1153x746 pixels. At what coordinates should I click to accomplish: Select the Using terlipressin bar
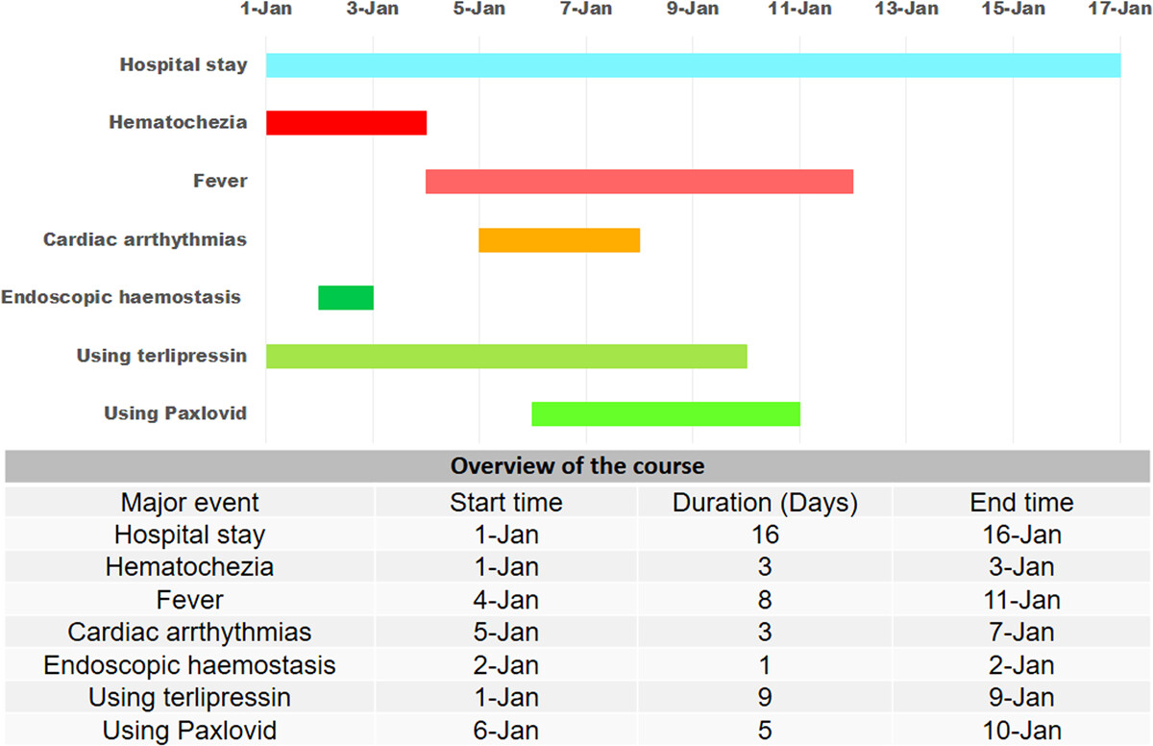click(506, 356)
